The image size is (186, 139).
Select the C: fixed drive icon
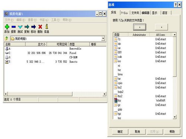[x=7, y=53]
